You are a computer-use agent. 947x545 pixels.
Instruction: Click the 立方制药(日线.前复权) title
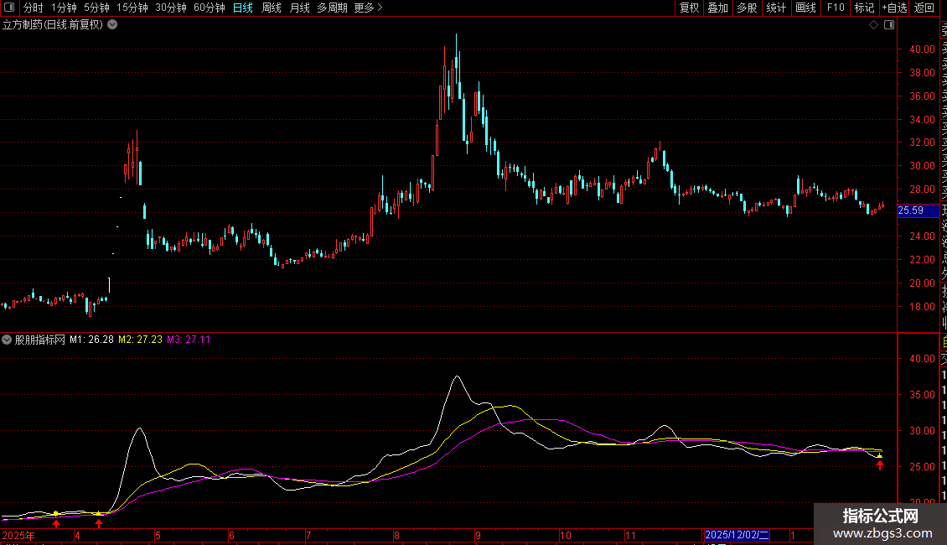[x=53, y=25]
